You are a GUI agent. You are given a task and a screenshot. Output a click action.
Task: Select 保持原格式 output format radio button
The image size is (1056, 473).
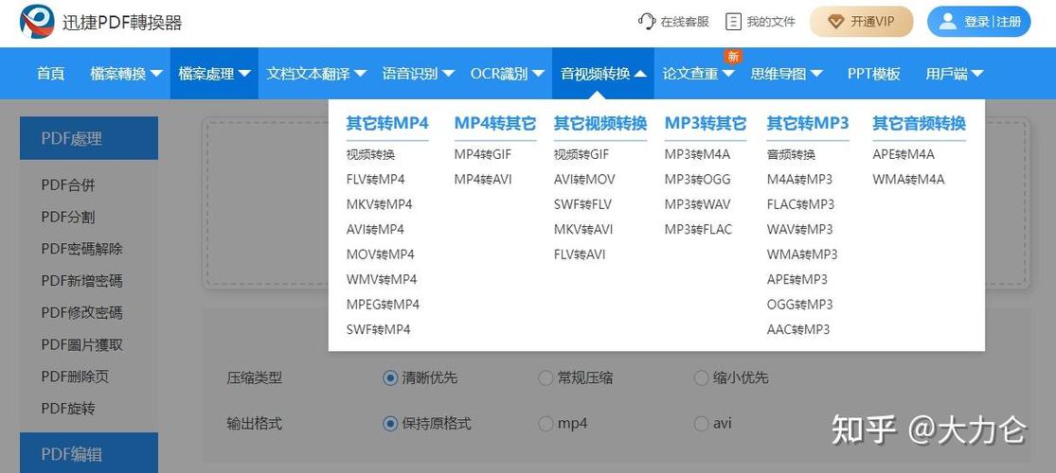tap(389, 424)
